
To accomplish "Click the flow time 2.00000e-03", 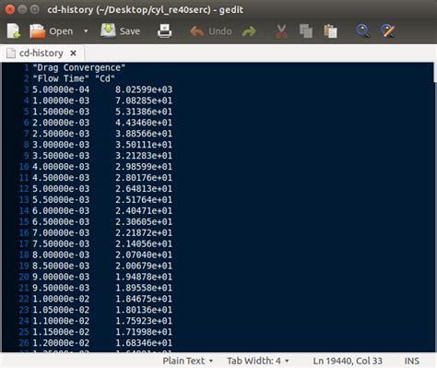I will tap(61, 123).
